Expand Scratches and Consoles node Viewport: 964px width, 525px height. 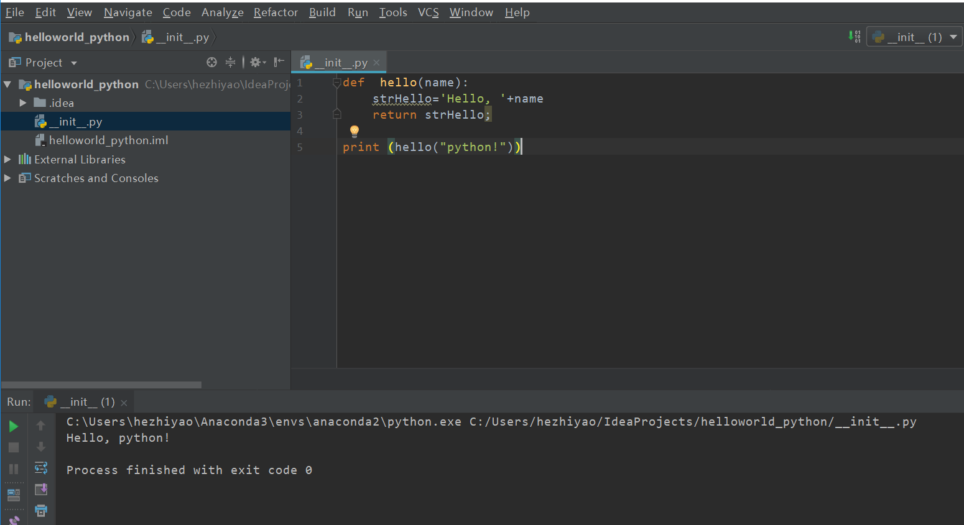tap(7, 178)
